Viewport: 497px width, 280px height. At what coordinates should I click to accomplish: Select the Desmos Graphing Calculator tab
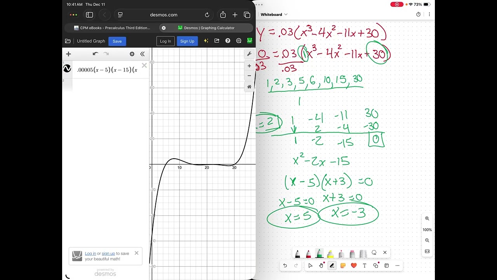tap(206, 28)
